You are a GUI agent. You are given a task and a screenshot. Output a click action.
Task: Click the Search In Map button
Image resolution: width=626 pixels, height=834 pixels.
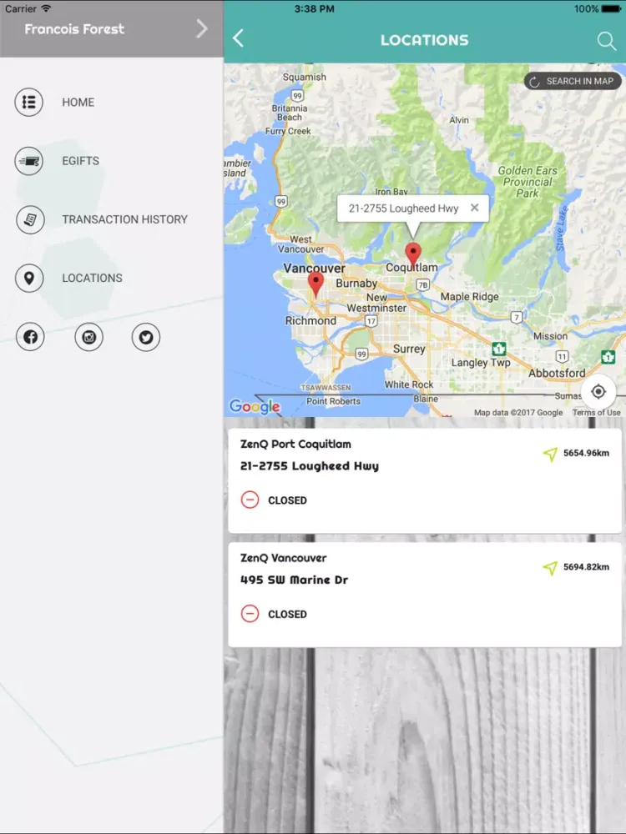(x=573, y=82)
